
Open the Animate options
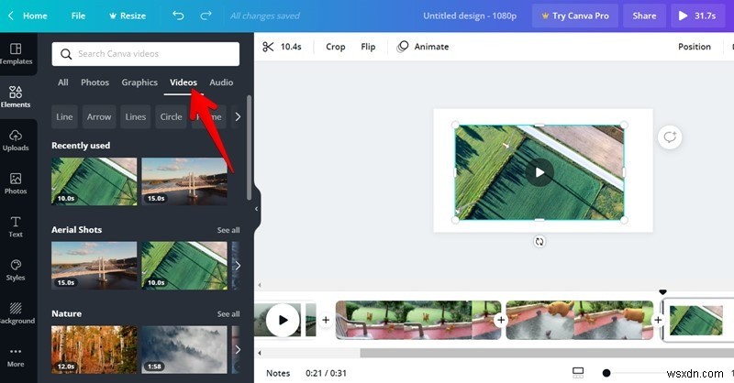pos(423,47)
